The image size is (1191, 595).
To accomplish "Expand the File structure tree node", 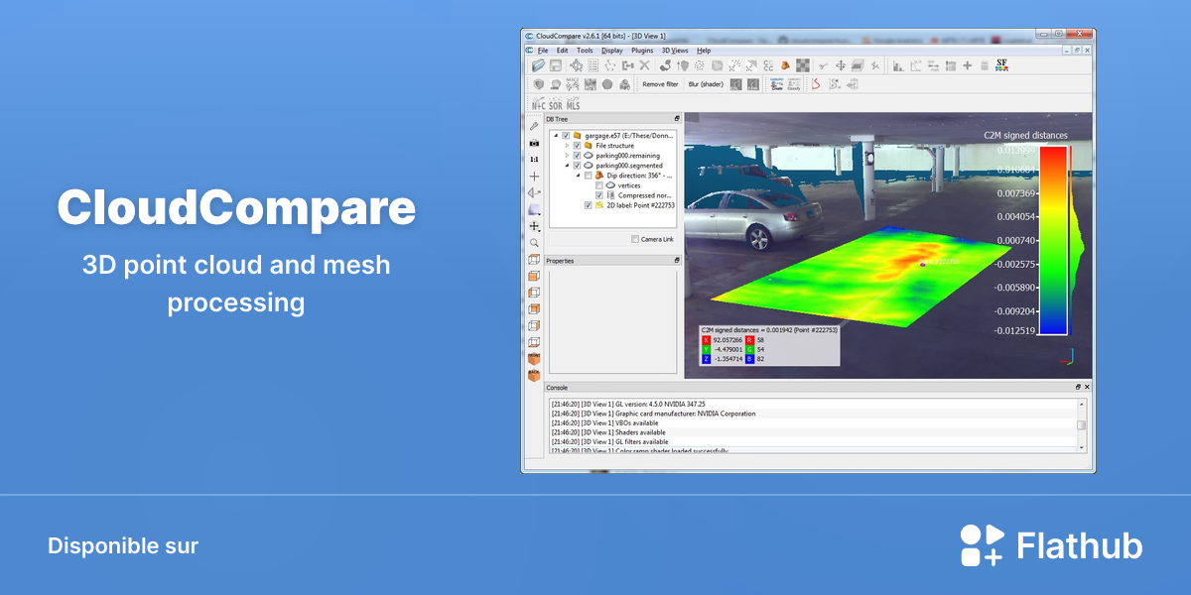I will click(567, 146).
